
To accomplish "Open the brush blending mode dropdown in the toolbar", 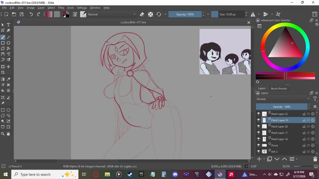I will pos(112,14).
